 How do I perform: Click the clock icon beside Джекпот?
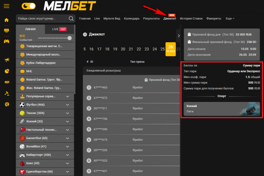pyautogui.click(x=85, y=34)
